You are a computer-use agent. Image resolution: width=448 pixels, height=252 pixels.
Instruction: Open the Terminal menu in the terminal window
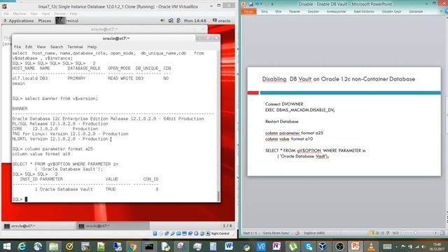click(x=75, y=47)
